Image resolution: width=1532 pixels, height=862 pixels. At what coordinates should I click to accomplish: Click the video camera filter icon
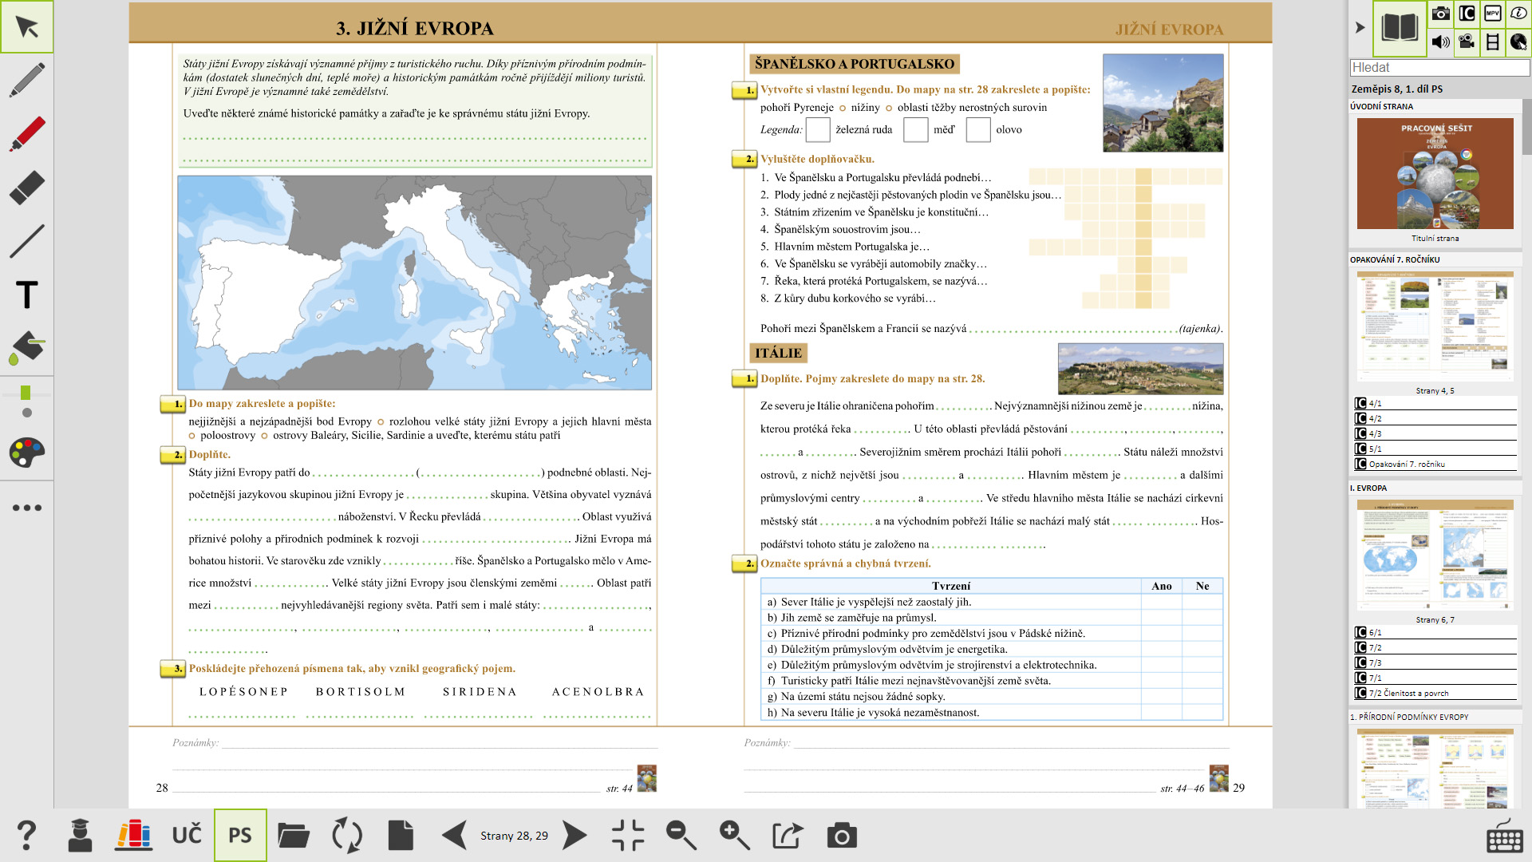tap(1467, 42)
